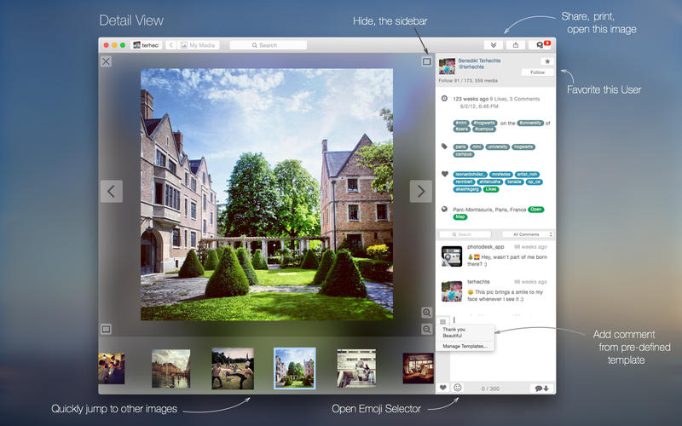Favorite this user with the star button
682x426 pixels.
[x=546, y=61]
